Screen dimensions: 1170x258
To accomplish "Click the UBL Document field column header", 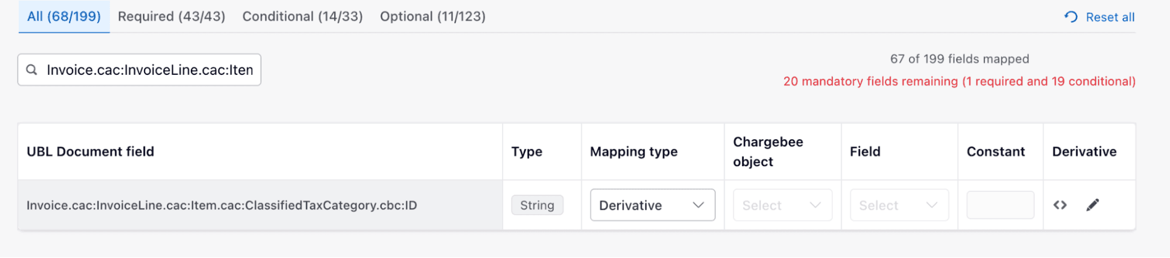I will pyautogui.click(x=90, y=152).
